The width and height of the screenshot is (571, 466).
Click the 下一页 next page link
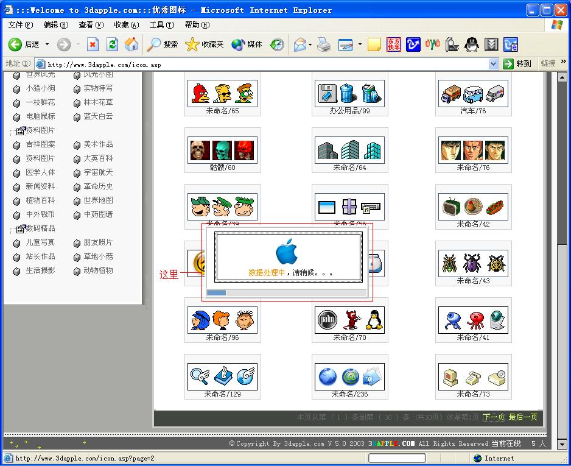tap(493, 417)
